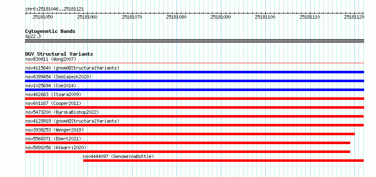
Task: Click ruler position 25181070
Action: pos(132,17)
